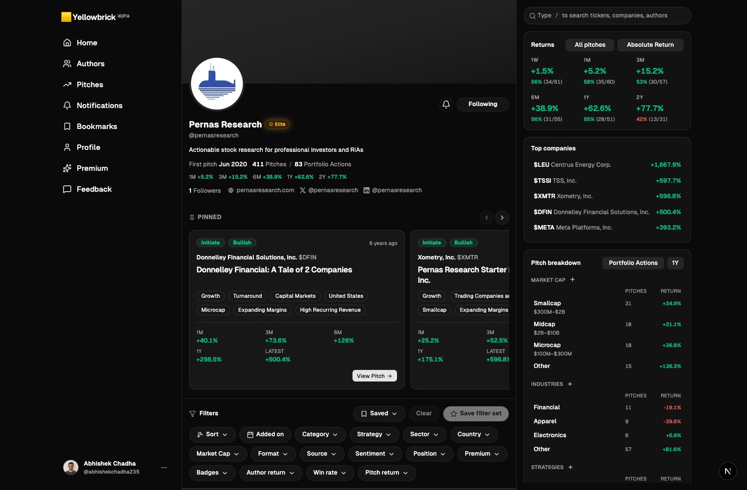Image resolution: width=747 pixels, height=490 pixels.
Task: Expand the Pitch return filter
Action: 387,473
